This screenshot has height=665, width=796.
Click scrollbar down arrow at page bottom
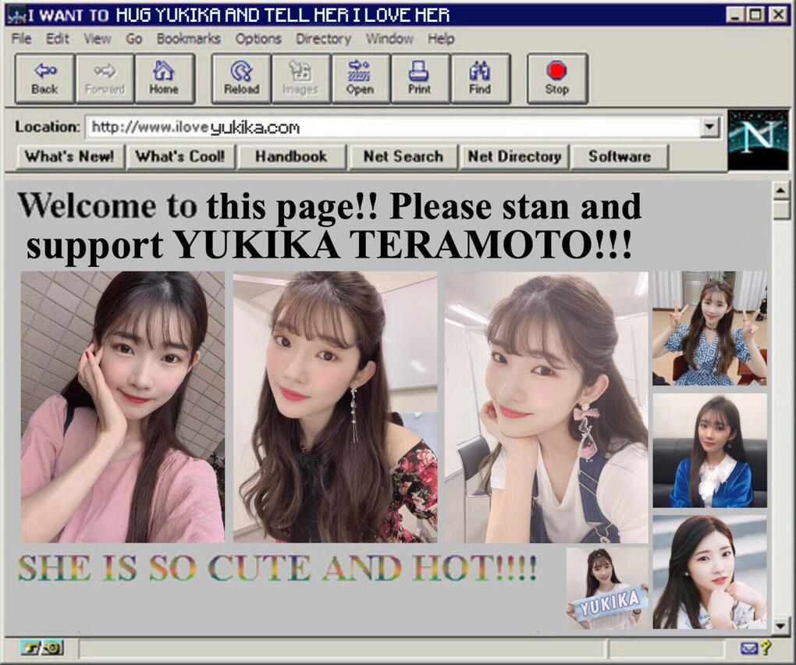point(780,623)
